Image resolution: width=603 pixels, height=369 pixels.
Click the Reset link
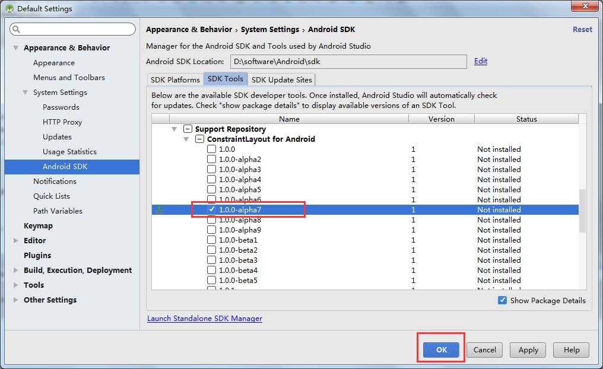[x=582, y=29]
